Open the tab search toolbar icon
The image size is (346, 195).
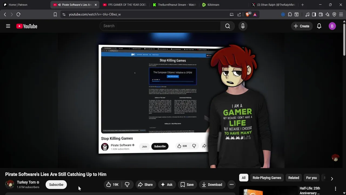click(x=297, y=14)
